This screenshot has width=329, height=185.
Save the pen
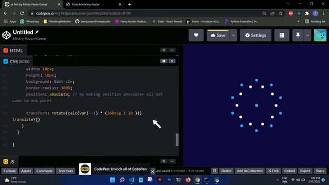218,35
